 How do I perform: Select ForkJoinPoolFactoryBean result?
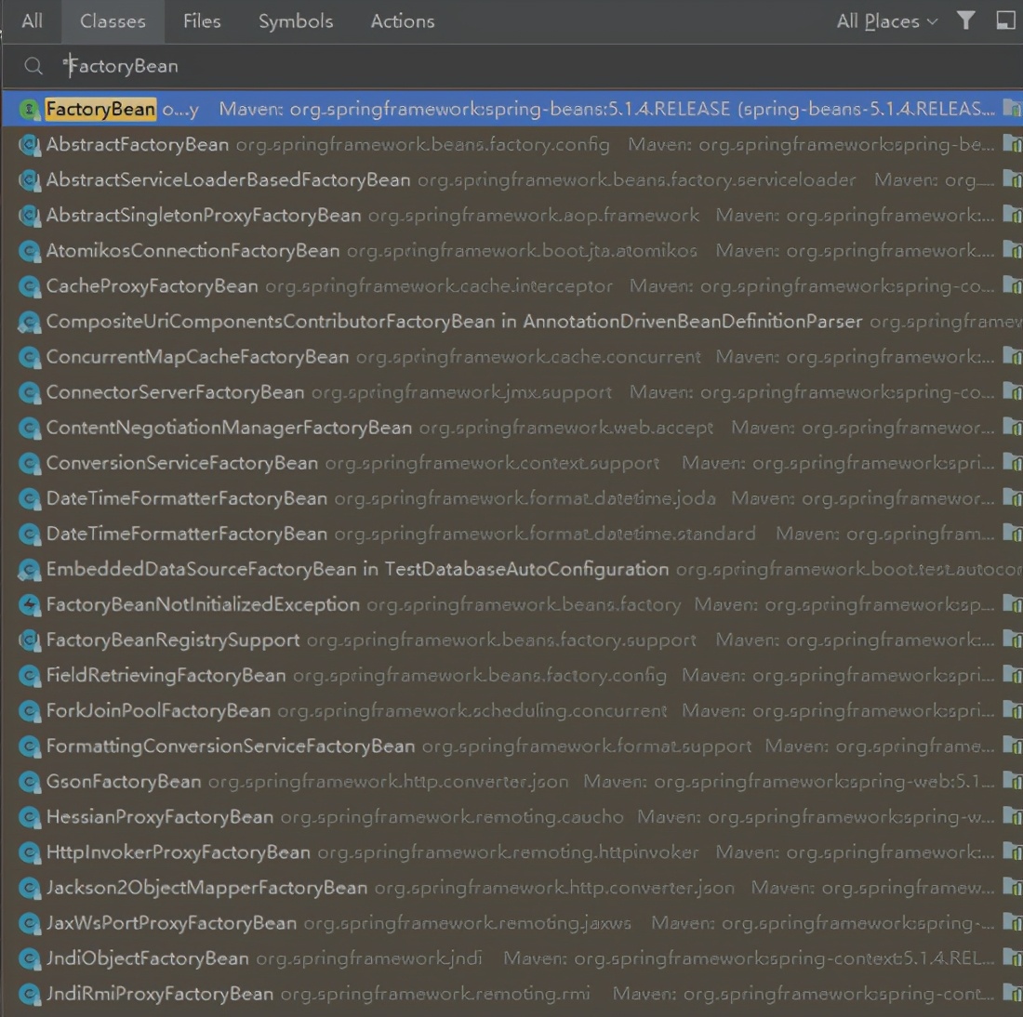pyautogui.click(x=512, y=710)
